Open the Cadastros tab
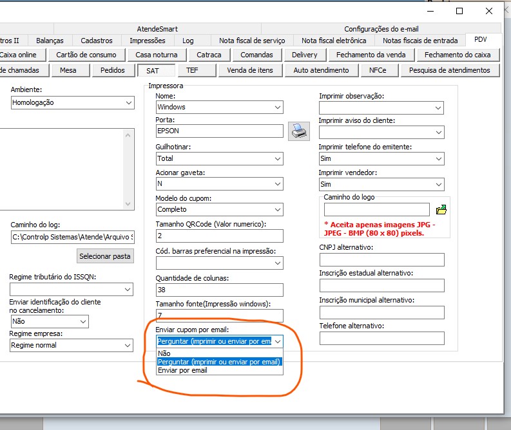 tap(97, 41)
